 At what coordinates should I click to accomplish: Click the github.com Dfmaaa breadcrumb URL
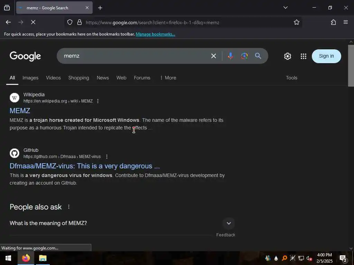click(62, 157)
